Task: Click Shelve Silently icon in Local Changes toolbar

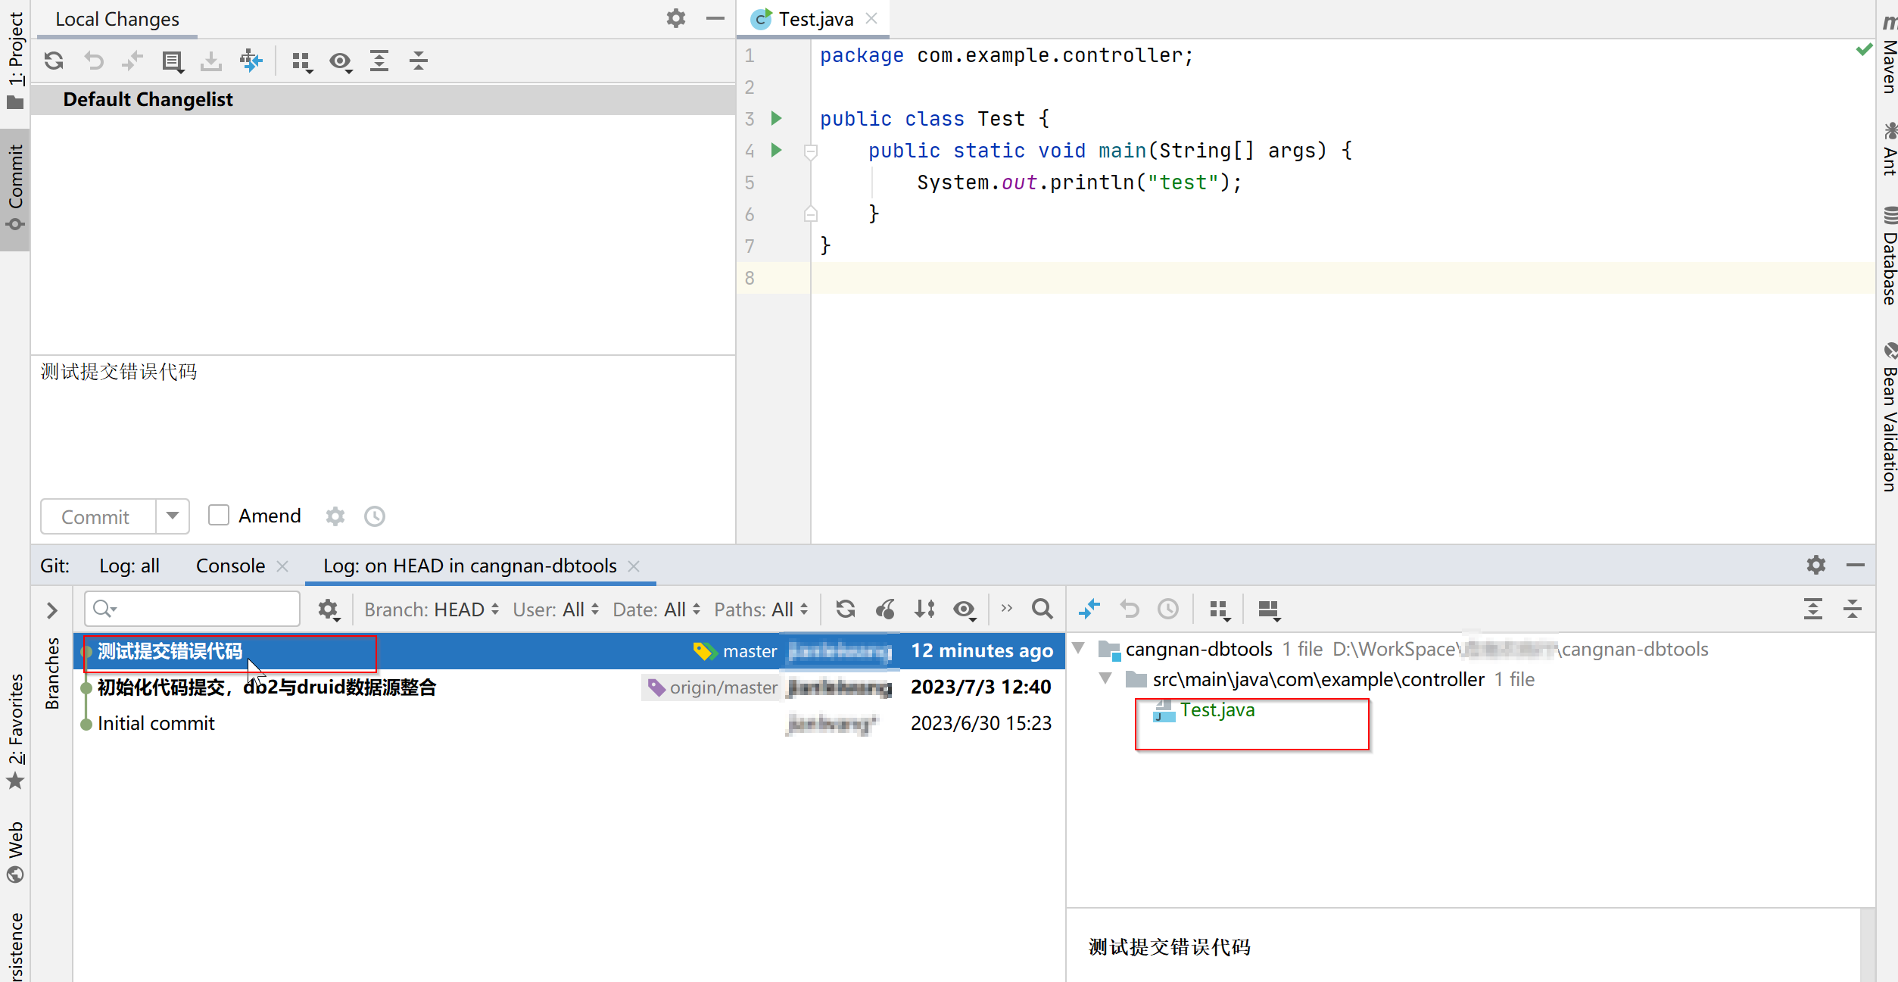Action: (211, 61)
